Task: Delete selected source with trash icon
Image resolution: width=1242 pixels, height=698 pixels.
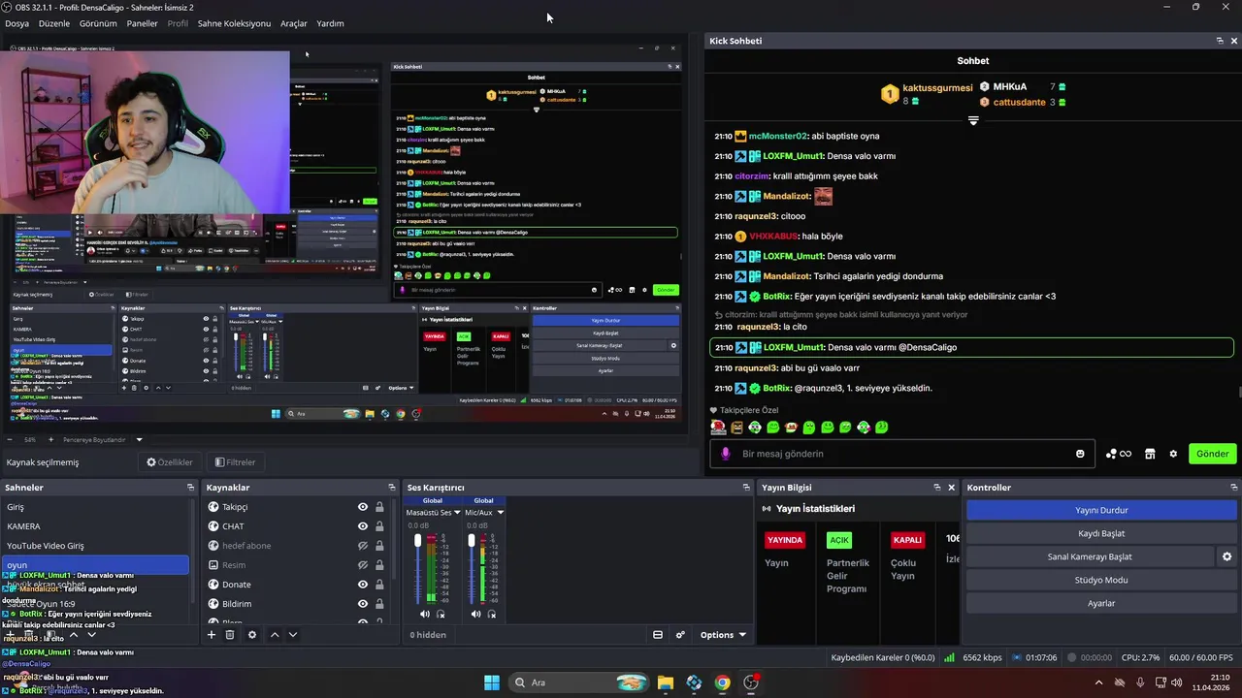Action: tap(230, 635)
